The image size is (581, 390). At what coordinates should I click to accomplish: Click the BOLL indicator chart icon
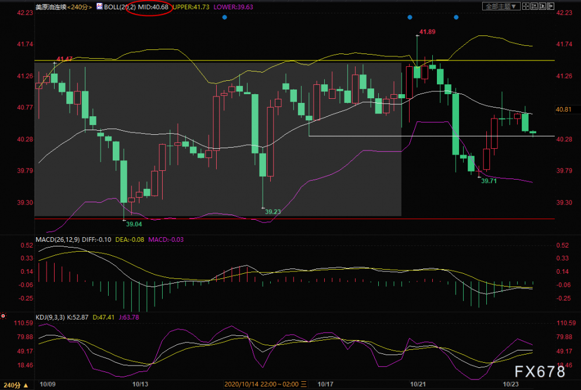(99, 6)
